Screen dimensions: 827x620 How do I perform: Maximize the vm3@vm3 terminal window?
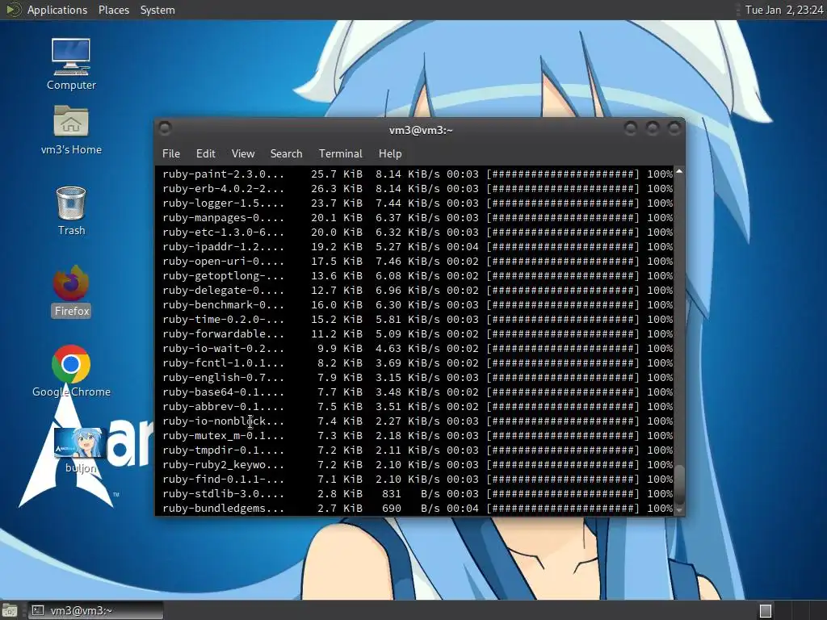coord(653,128)
